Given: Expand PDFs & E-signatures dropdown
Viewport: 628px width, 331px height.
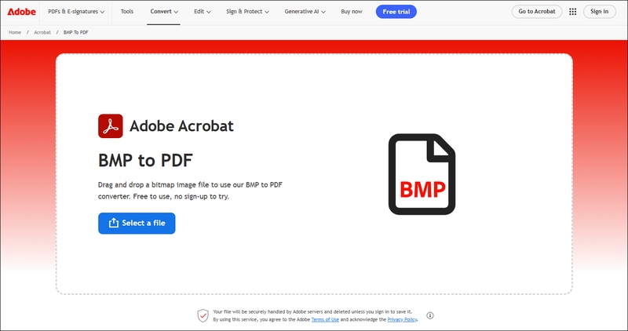Looking at the screenshot, I should (76, 12).
